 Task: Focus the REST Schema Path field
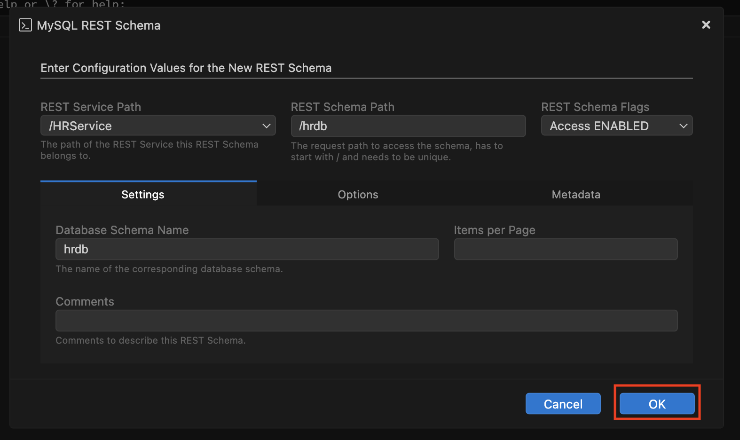pyautogui.click(x=408, y=126)
